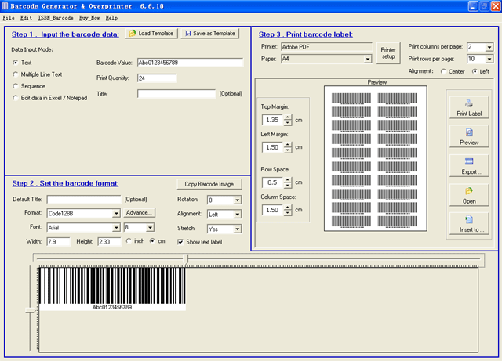Decrease the Row Space value
The image size is (502, 361).
click(288, 185)
